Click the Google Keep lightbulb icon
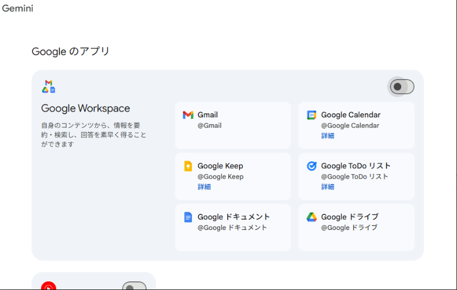 pos(188,166)
